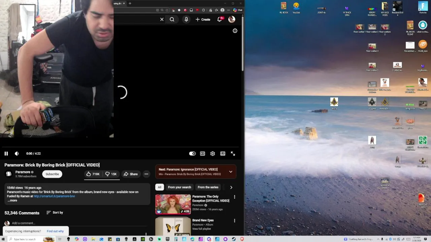This screenshot has height=242, width=431.
Task: Expand the description with ...more
Action: pos(12,201)
